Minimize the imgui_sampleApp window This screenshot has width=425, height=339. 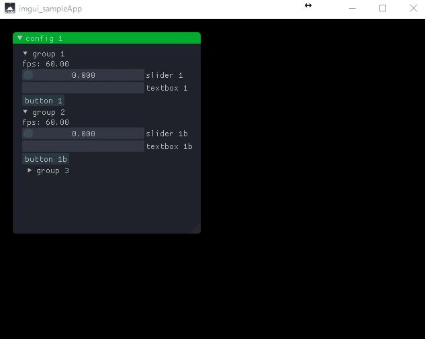352,9
